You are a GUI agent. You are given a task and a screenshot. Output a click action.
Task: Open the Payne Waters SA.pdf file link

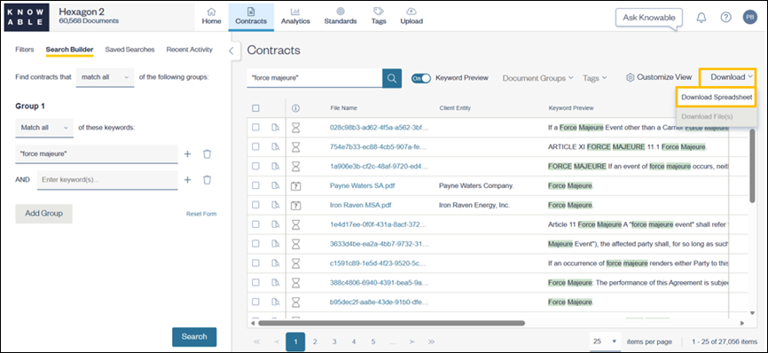(x=362, y=186)
